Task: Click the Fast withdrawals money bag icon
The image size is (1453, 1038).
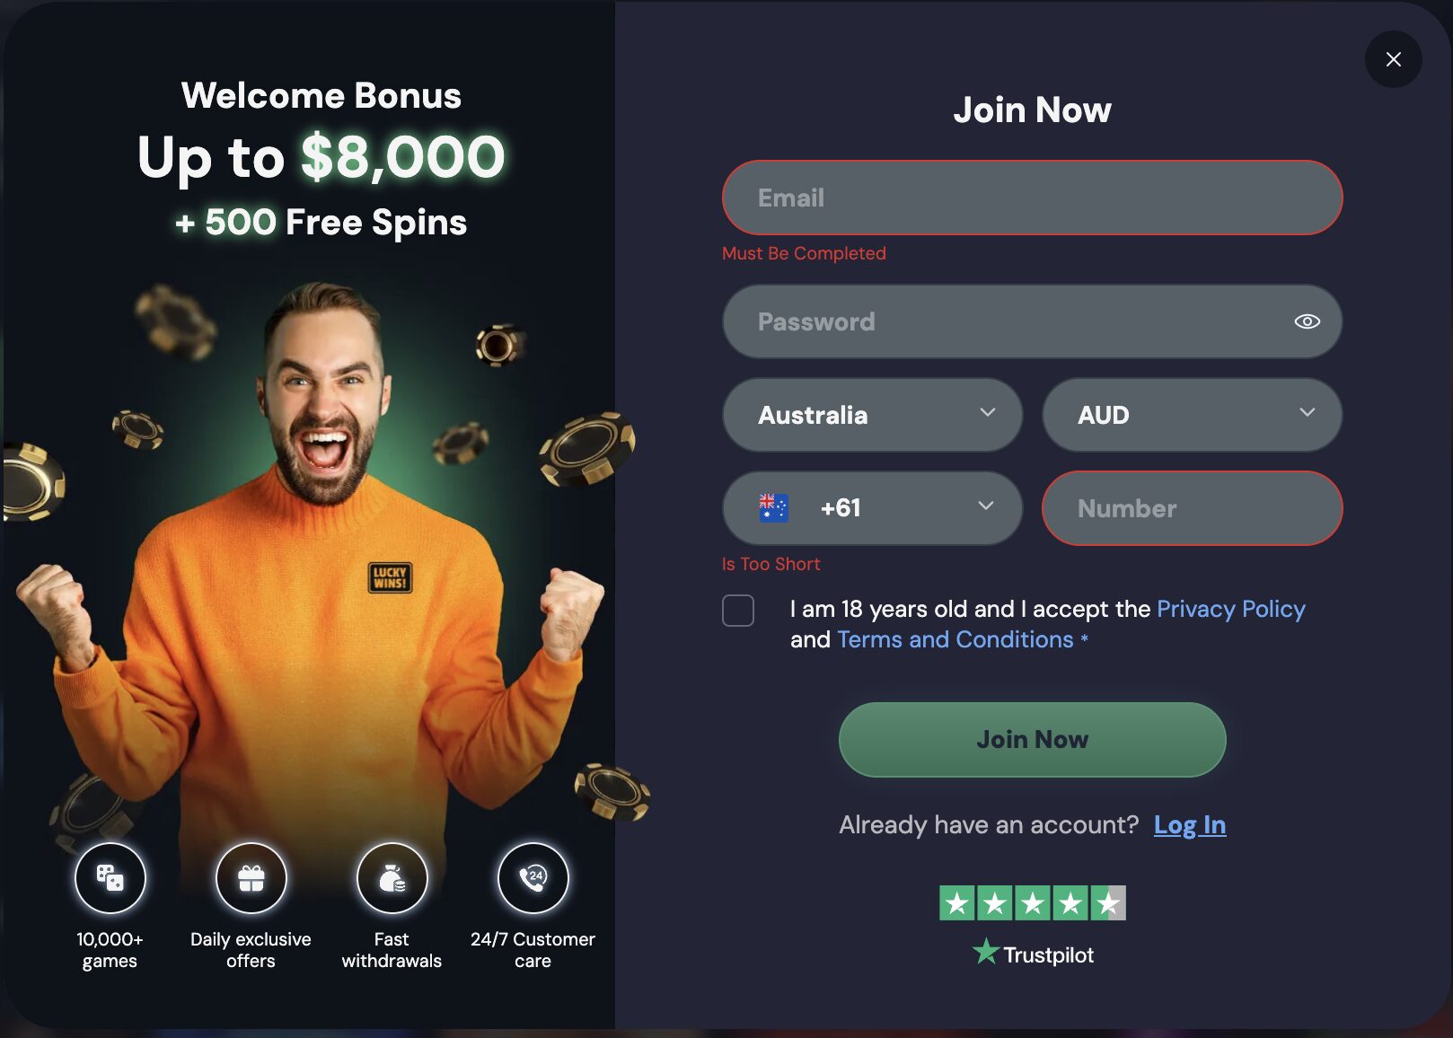Action: (392, 878)
